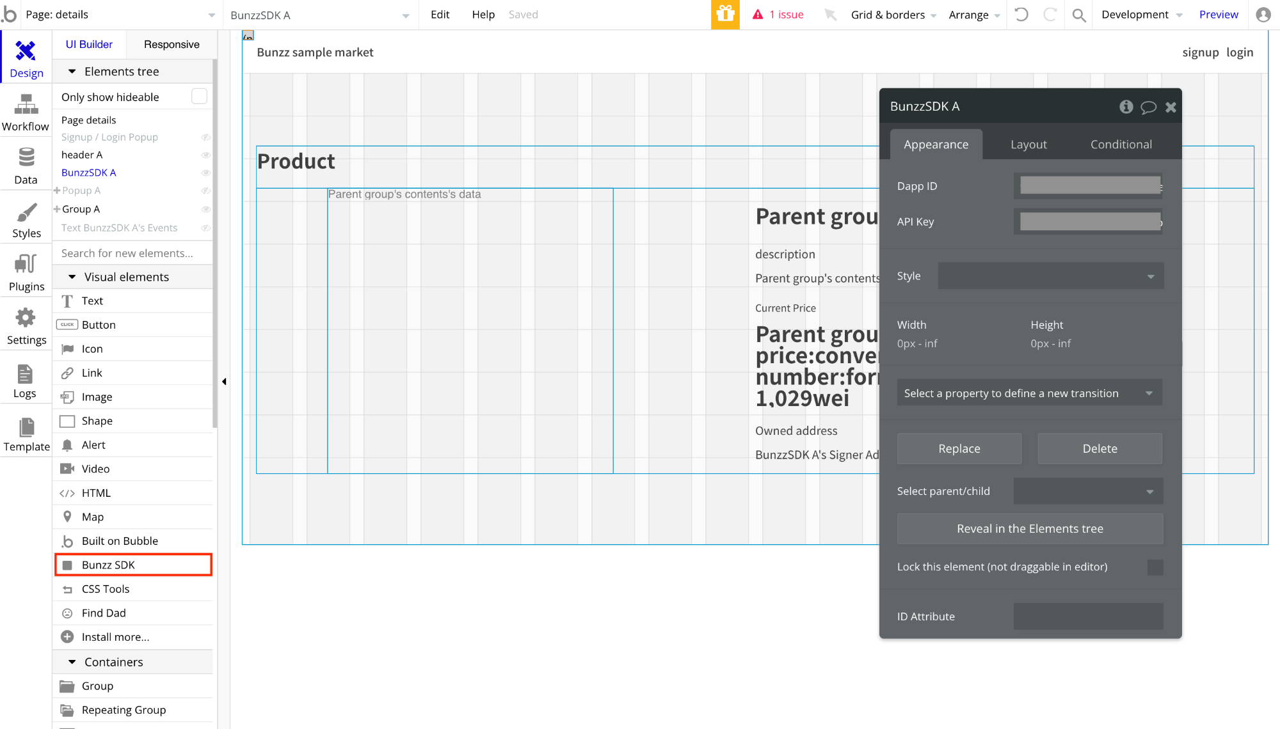Viewport: 1280px width, 729px height.
Task: Click the Replace button
Action: click(959, 449)
